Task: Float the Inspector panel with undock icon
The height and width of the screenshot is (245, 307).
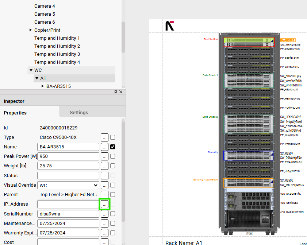Action: point(115,92)
